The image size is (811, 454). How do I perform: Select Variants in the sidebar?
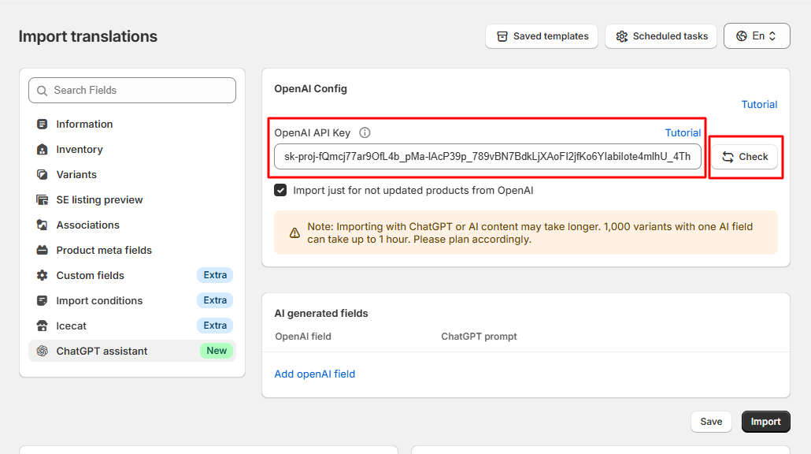(132, 174)
